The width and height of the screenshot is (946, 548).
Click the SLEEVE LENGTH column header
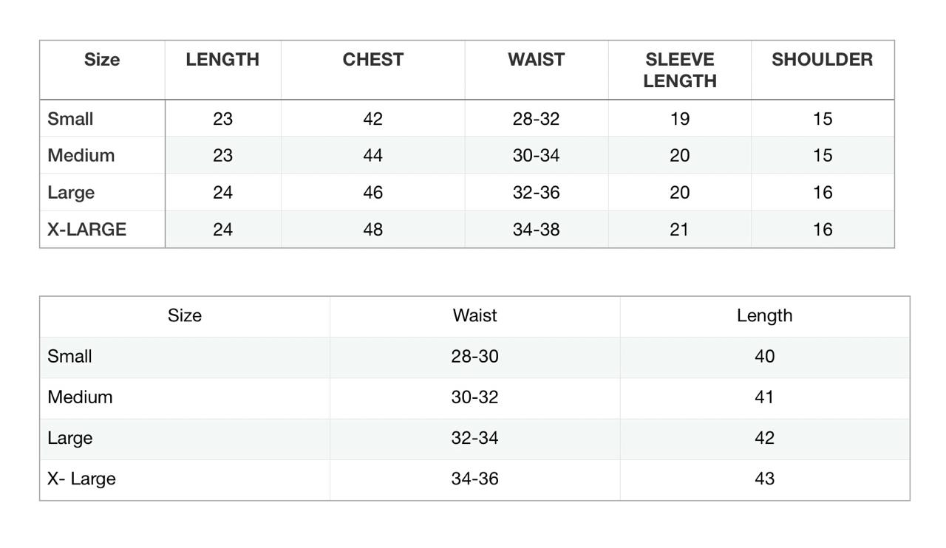coord(679,70)
